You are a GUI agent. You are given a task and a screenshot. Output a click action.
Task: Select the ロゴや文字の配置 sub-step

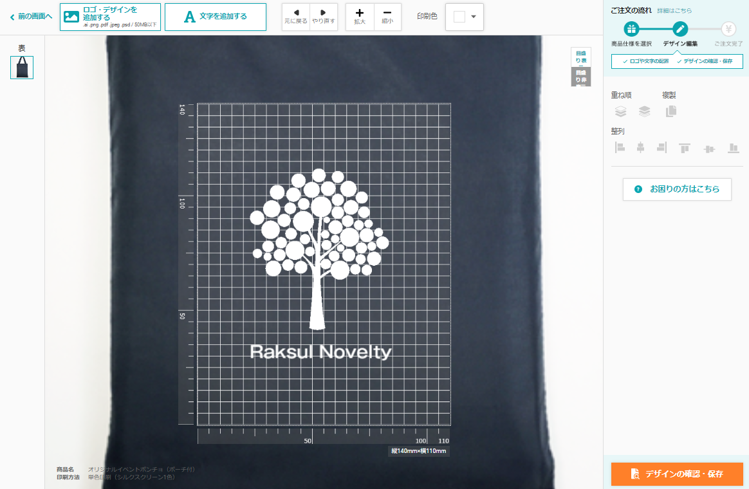(645, 61)
